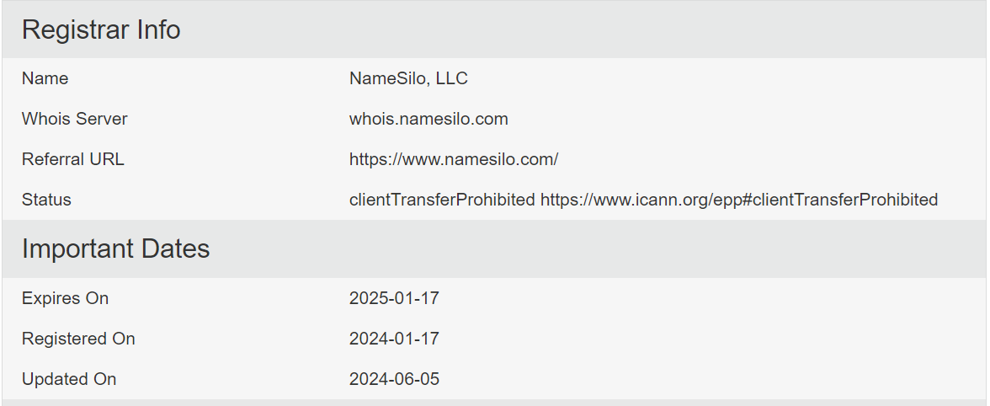Click the Referral URL label
This screenshot has height=406, width=990.
(73, 159)
